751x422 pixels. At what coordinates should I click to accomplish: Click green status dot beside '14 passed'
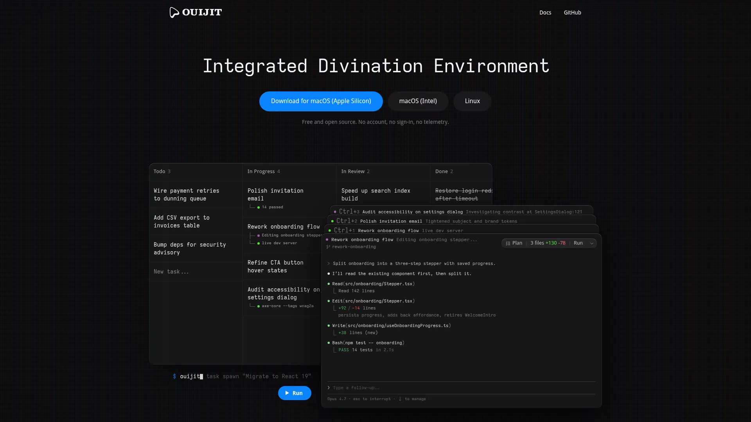259,207
